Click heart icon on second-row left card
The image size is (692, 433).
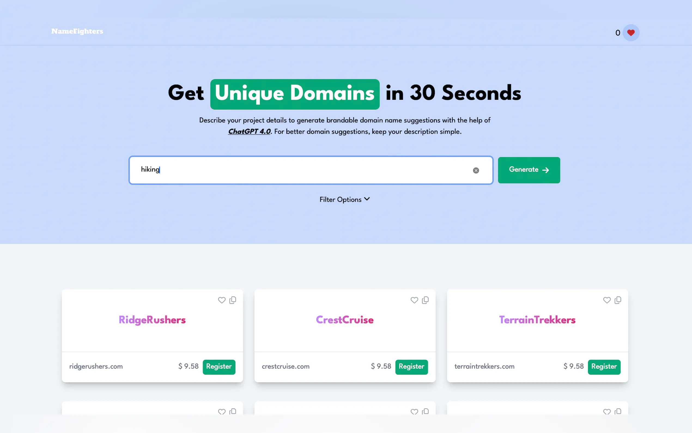tap(222, 411)
